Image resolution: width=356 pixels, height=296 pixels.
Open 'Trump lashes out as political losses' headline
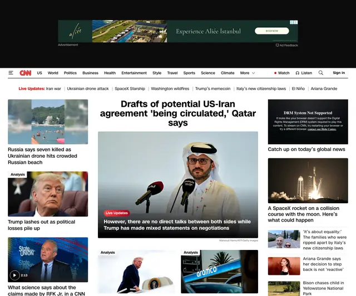[x=41, y=225]
